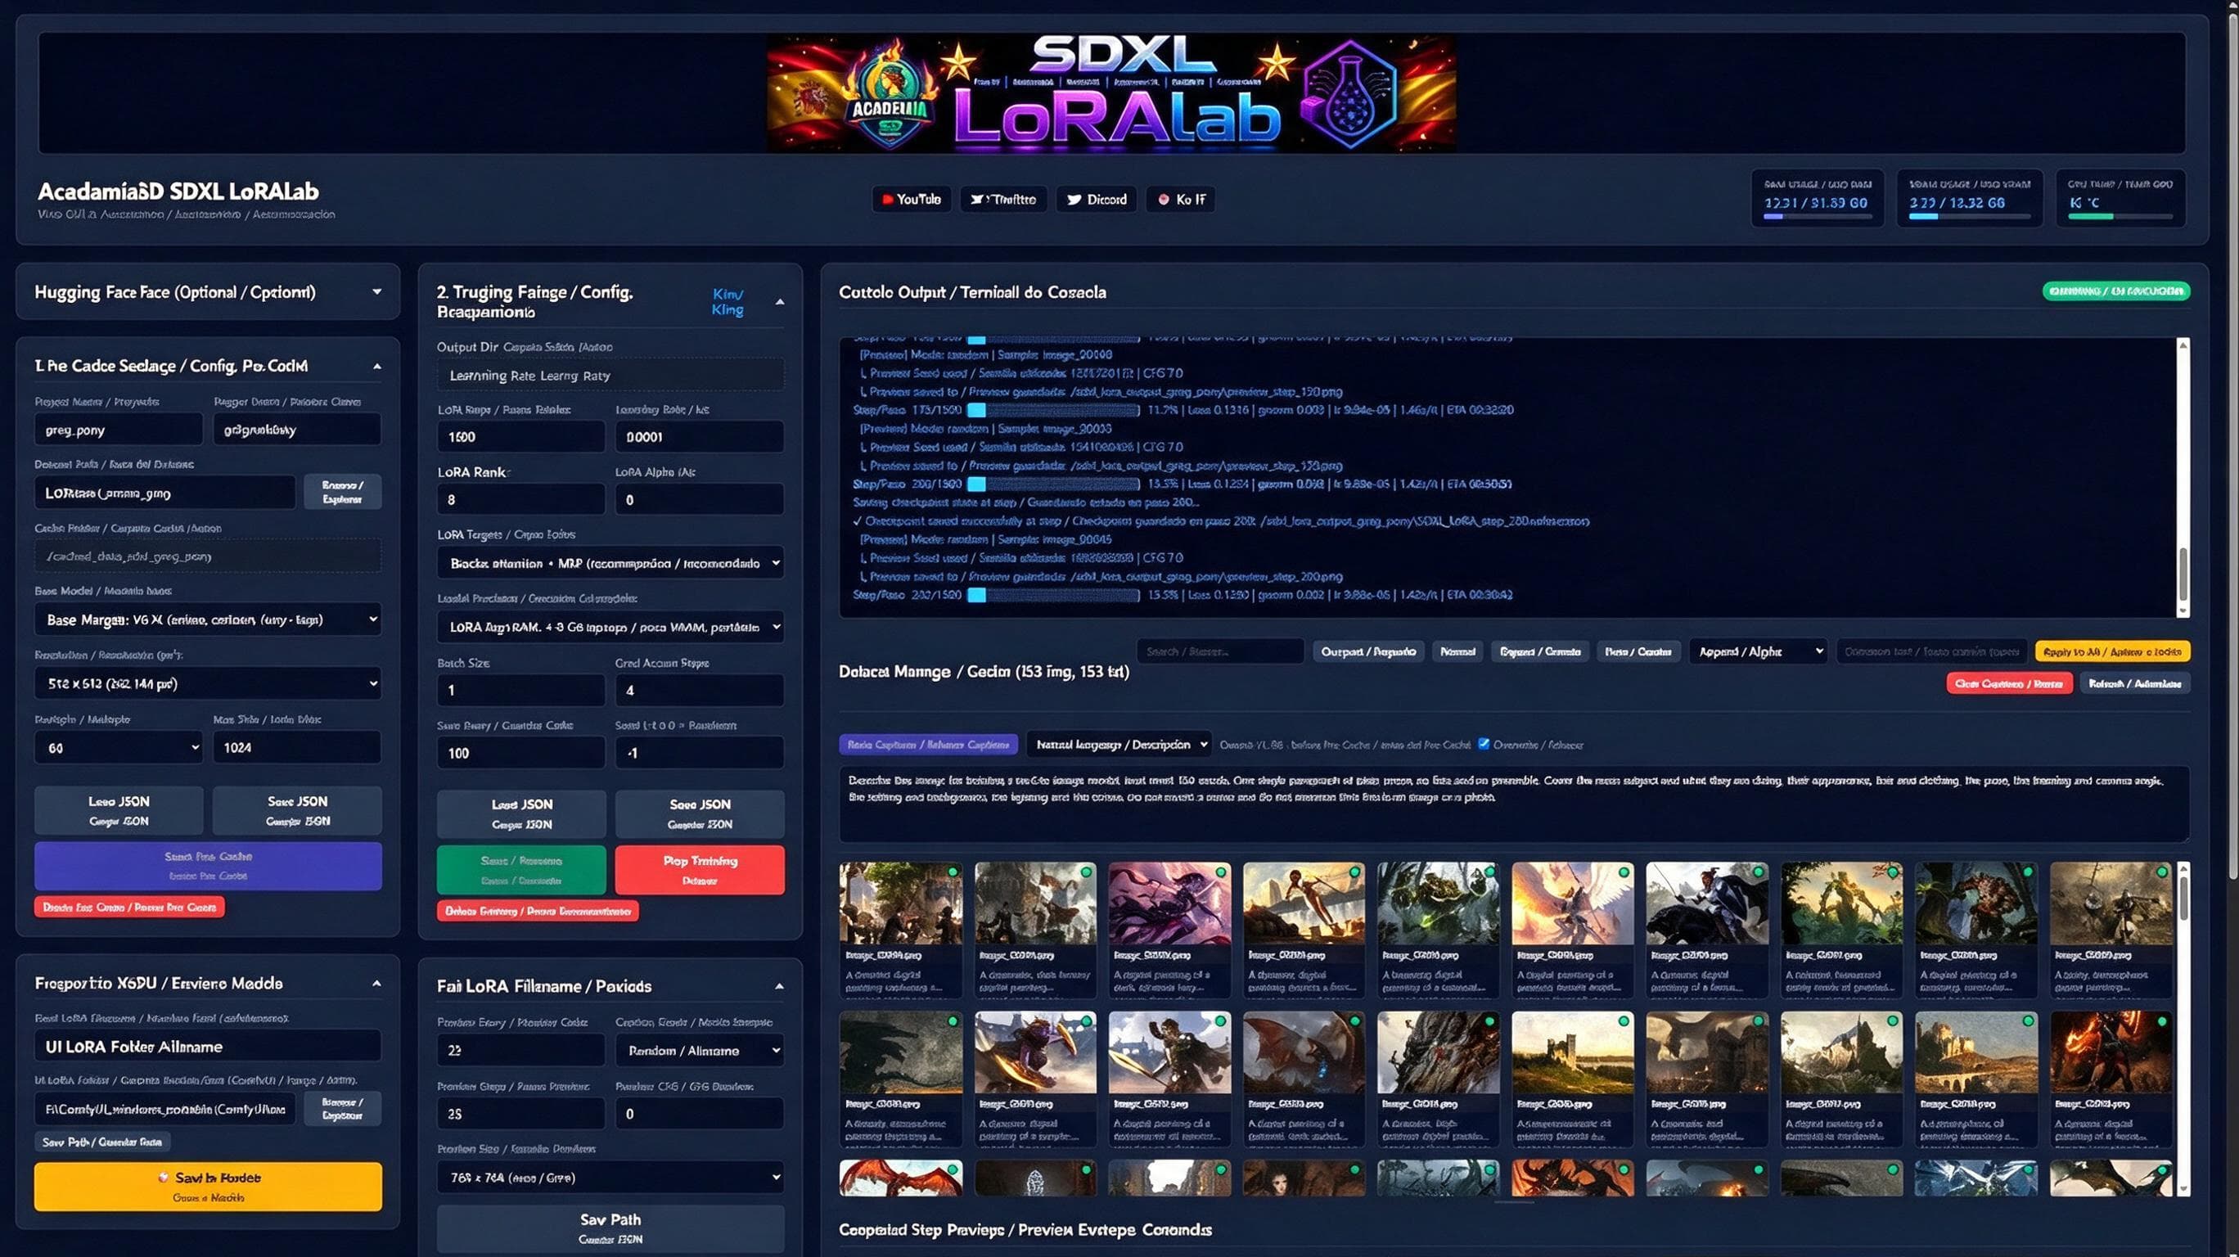The height and width of the screenshot is (1257, 2239).
Task: Expand the Hugging Face (Optional) section
Action: pyautogui.click(x=376, y=292)
